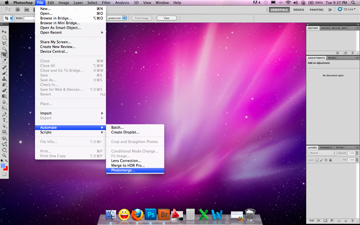Select the Crop tool in the toolbox
Image resolution: width=360 pixels, height=225 pixels.
coord(4,54)
